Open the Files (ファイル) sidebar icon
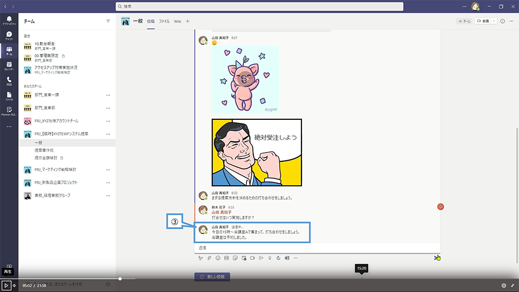This screenshot has height=292, width=519. point(9,96)
